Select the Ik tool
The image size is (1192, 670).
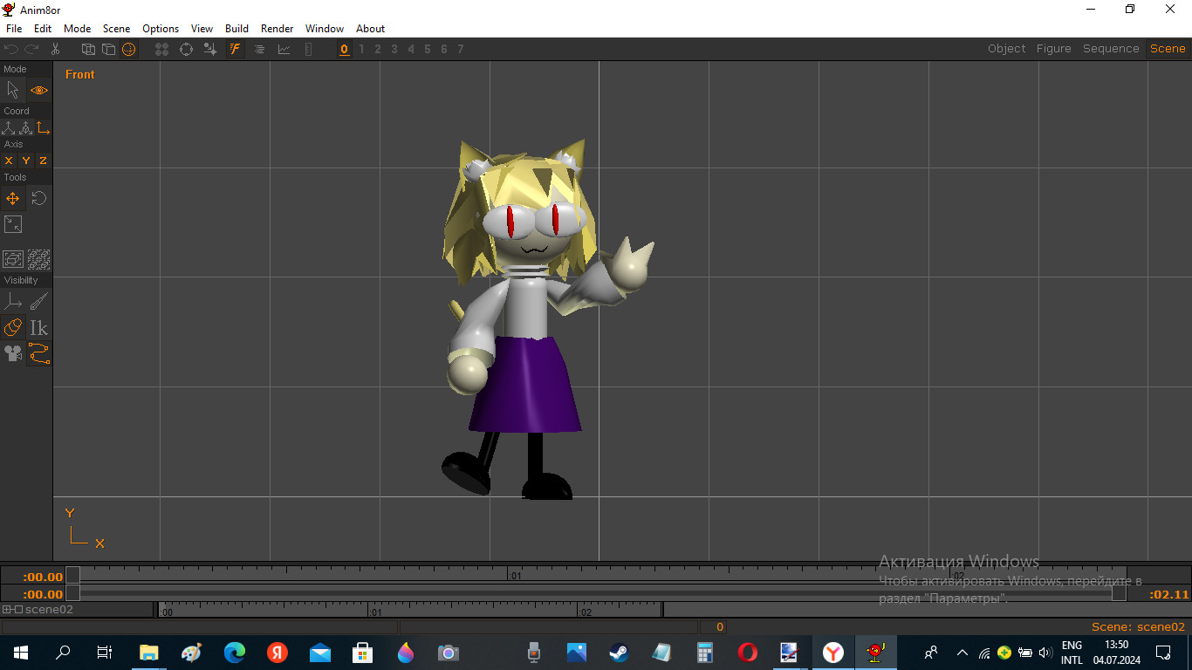(x=38, y=327)
